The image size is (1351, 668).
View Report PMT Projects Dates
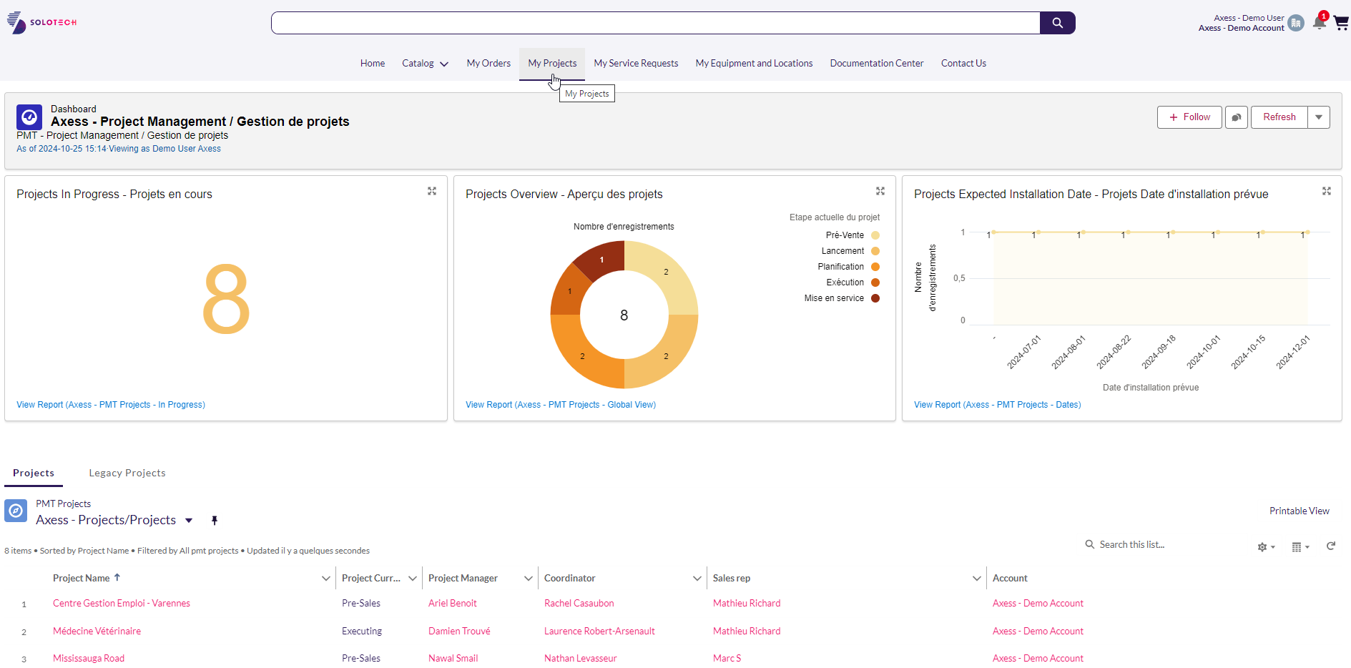coord(998,405)
